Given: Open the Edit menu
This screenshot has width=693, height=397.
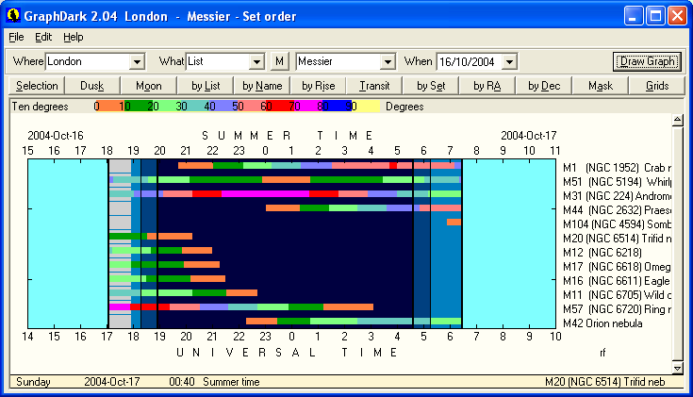Looking at the screenshot, I should coord(43,37).
